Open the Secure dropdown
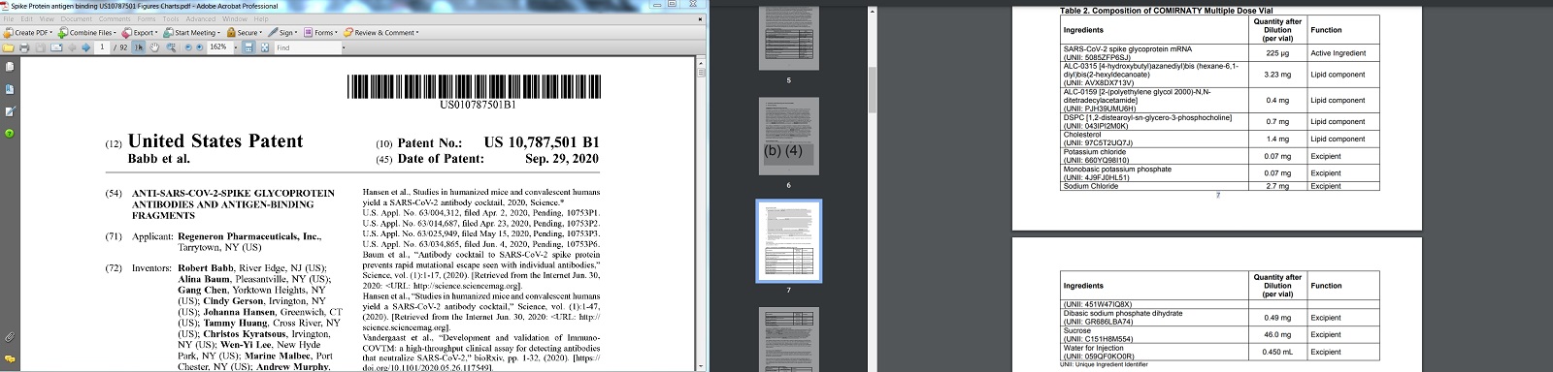 tap(245, 32)
